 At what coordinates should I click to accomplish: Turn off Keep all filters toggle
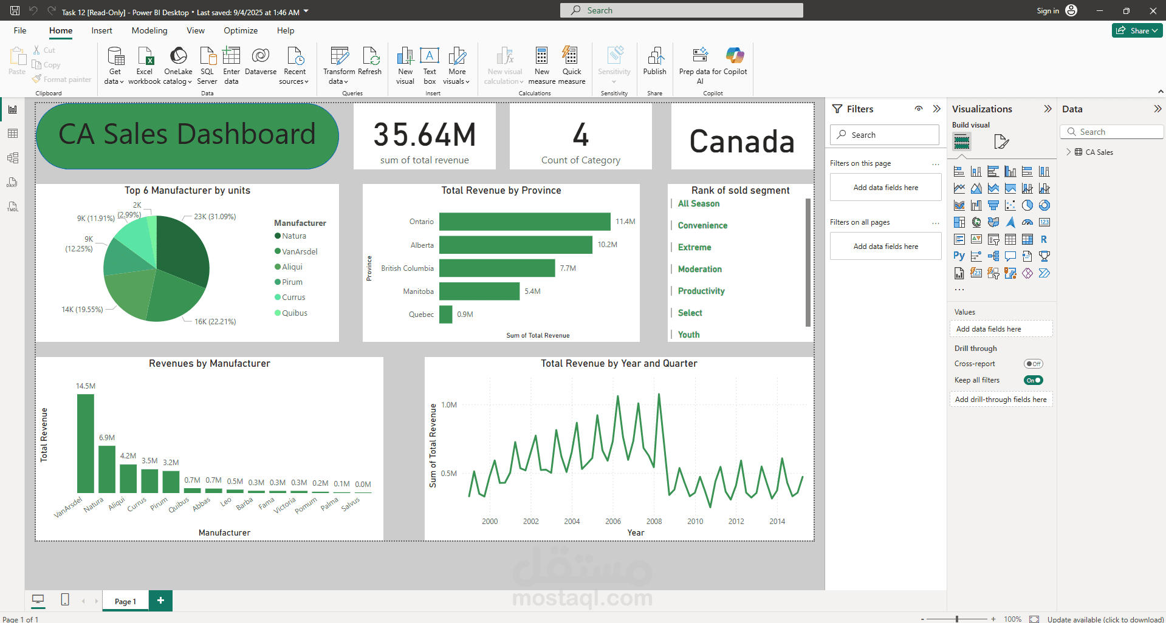1033,380
